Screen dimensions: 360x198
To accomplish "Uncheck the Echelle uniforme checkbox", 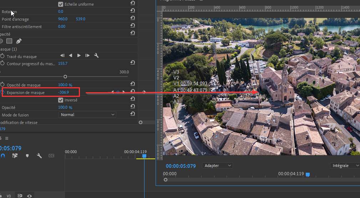I will pyautogui.click(x=61, y=4).
